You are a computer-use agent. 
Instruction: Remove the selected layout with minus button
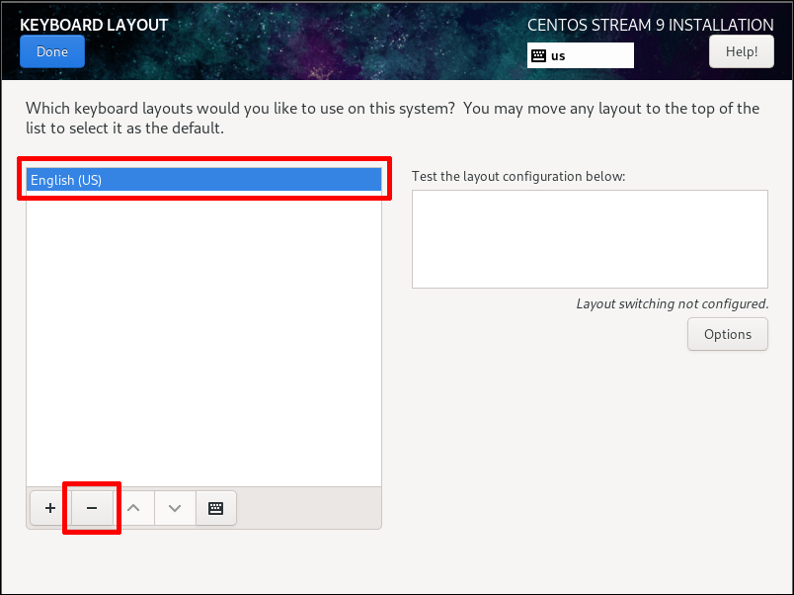(x=92, y=508)
